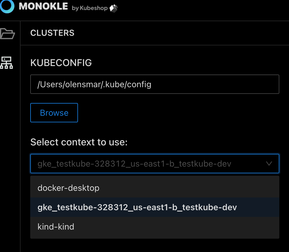Image resolution: width=289 pixels, height=252 pixels.
Task: Click the dimmed gke placeholder text in selector
Action: pyautogui.click(x=134, y=164)
